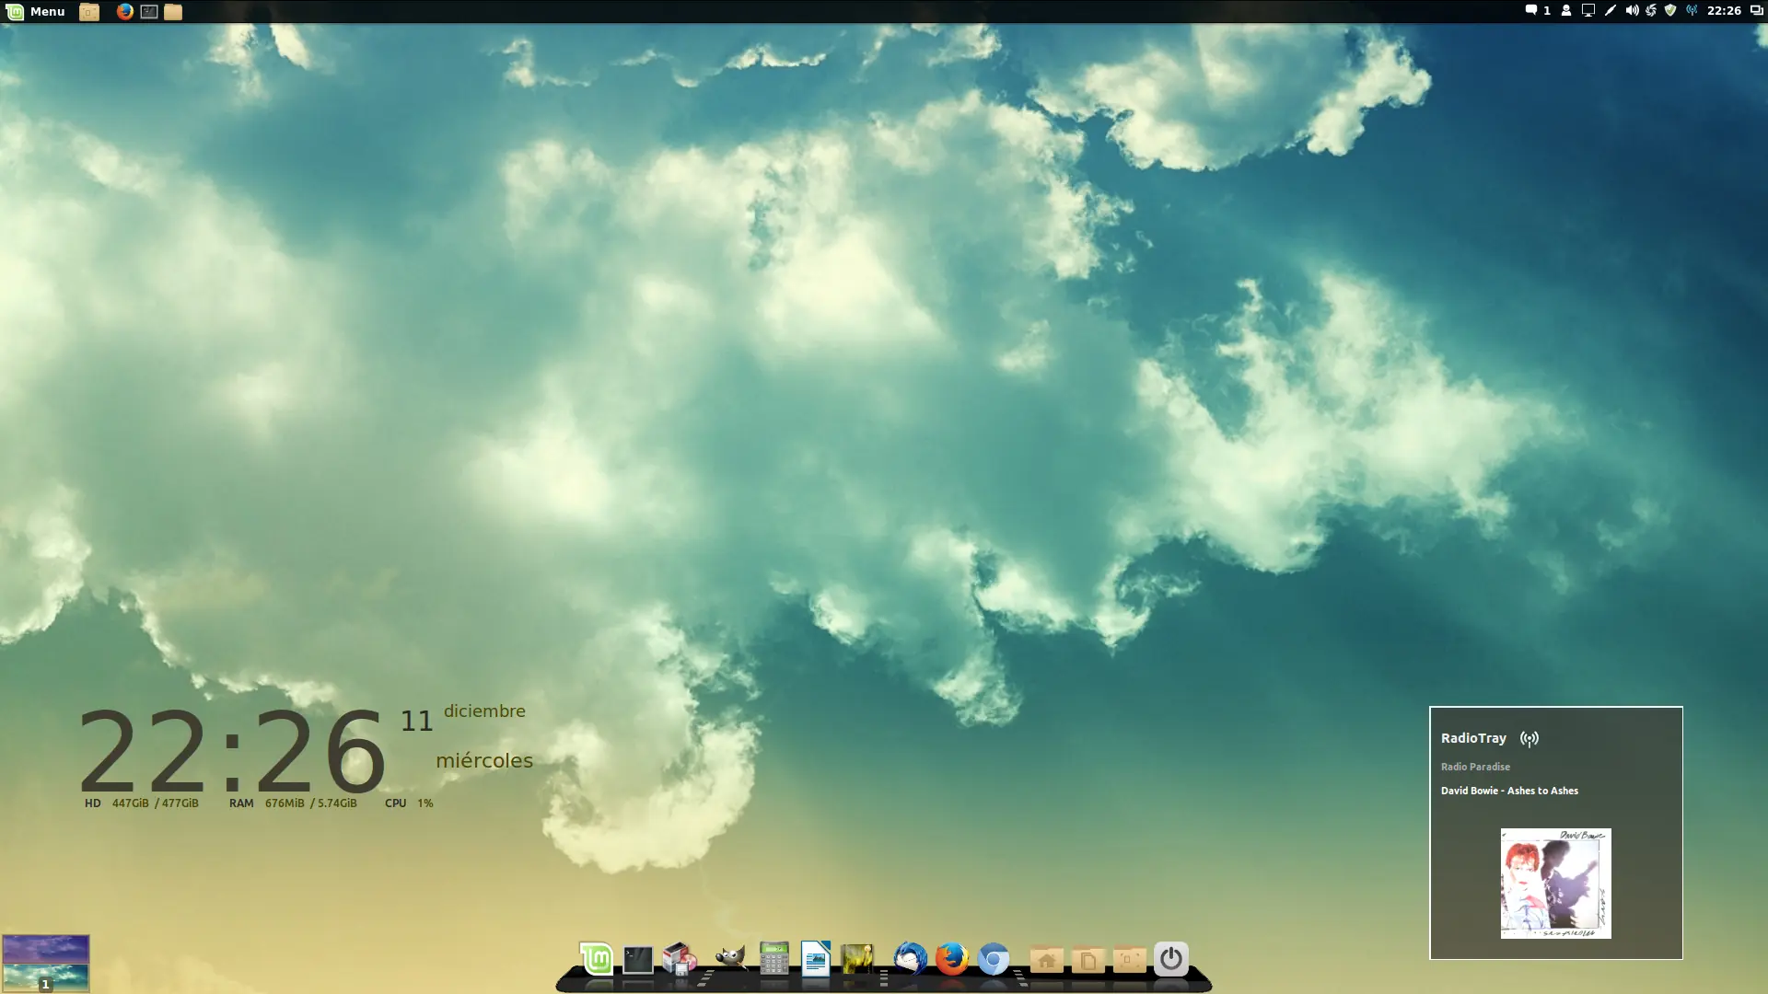
Task: Open the Home folder icon in the dock
Action: [1046, 960]
